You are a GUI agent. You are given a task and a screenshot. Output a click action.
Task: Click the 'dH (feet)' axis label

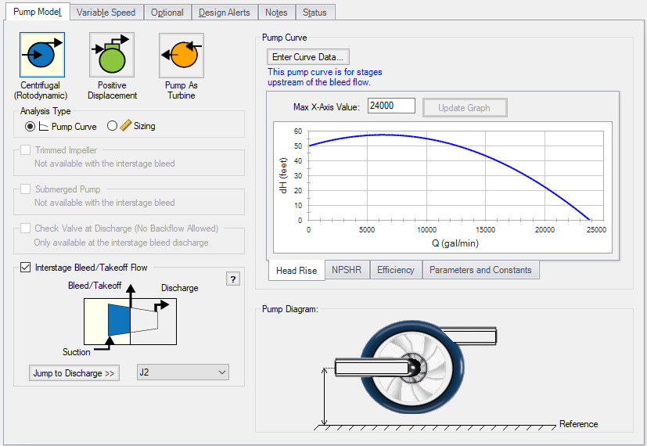pyautogui.click(x=283, y=175)
